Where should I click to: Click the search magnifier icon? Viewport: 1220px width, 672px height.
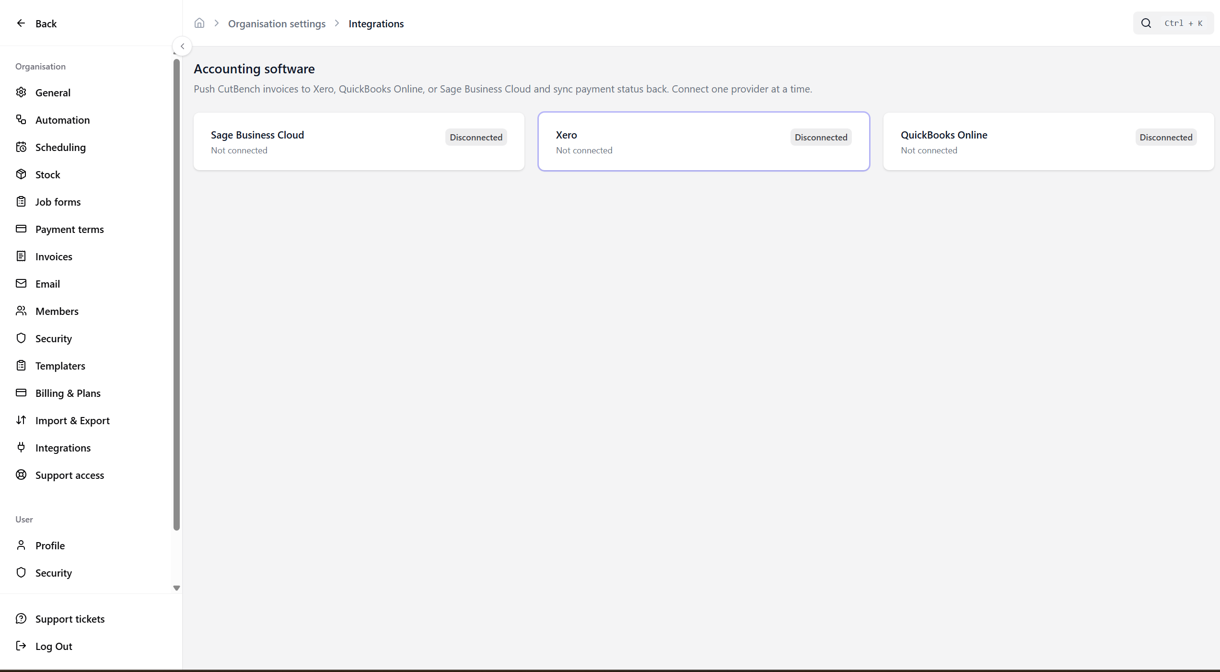point(1146,23)
